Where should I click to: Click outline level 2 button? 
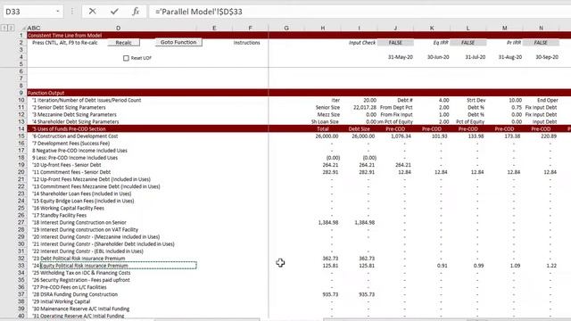(11, 28)
